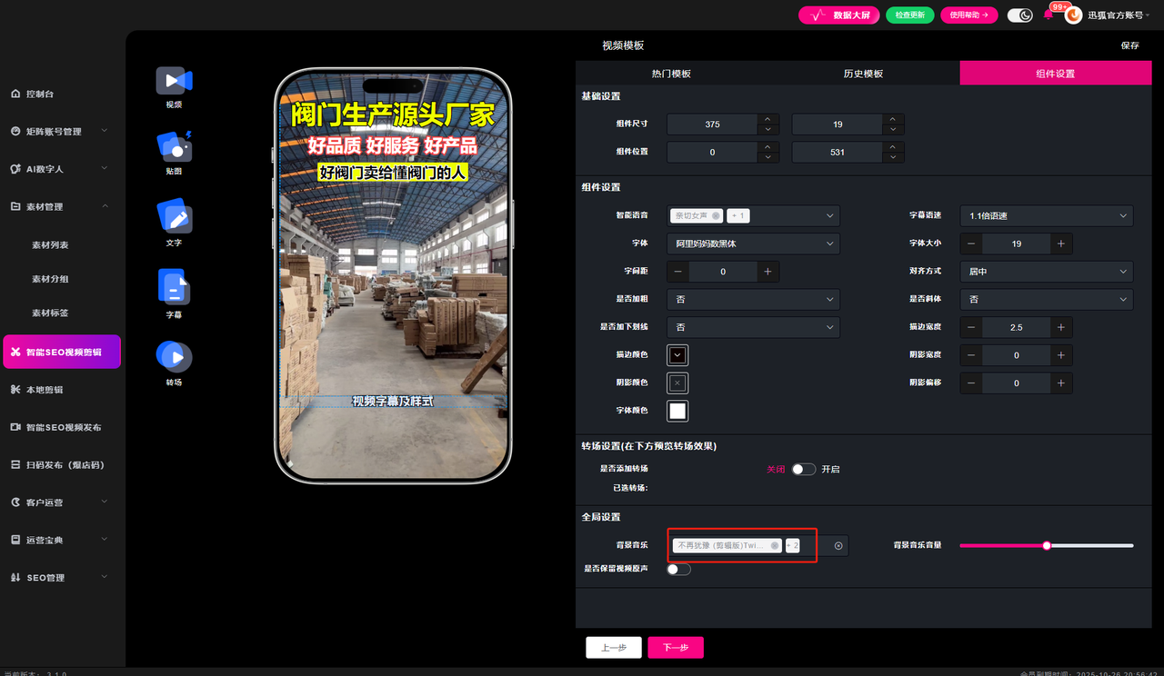Toggle 是否保留视频原声 switch
The height and width of the screenshot is (676, 1164).
pyautogui.click(x=678, y=570)
